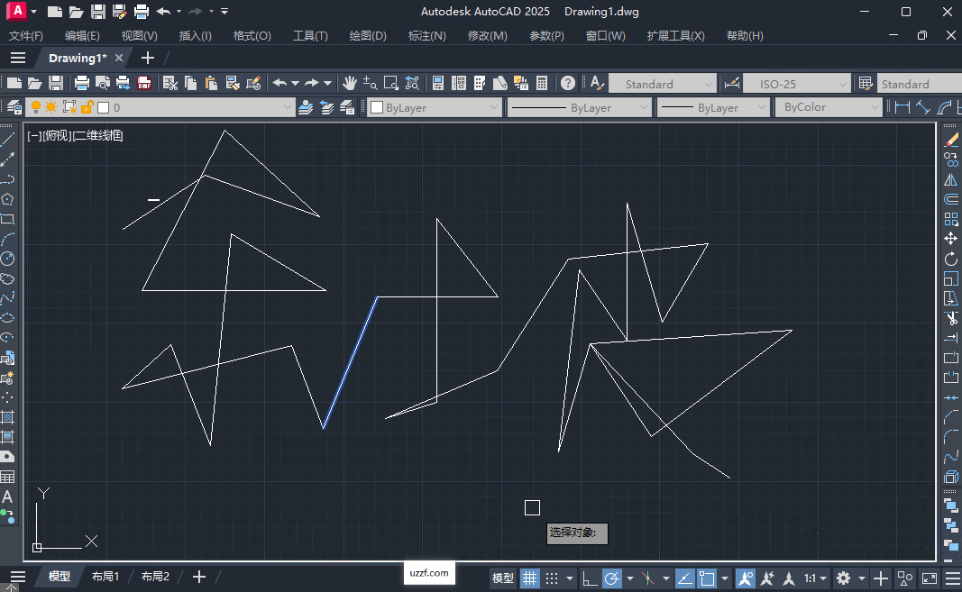Image resolution: width=962 pixels, height=592 pixels.
Task: Switch to the 布局1 layout tab
Action: point(105,577)
